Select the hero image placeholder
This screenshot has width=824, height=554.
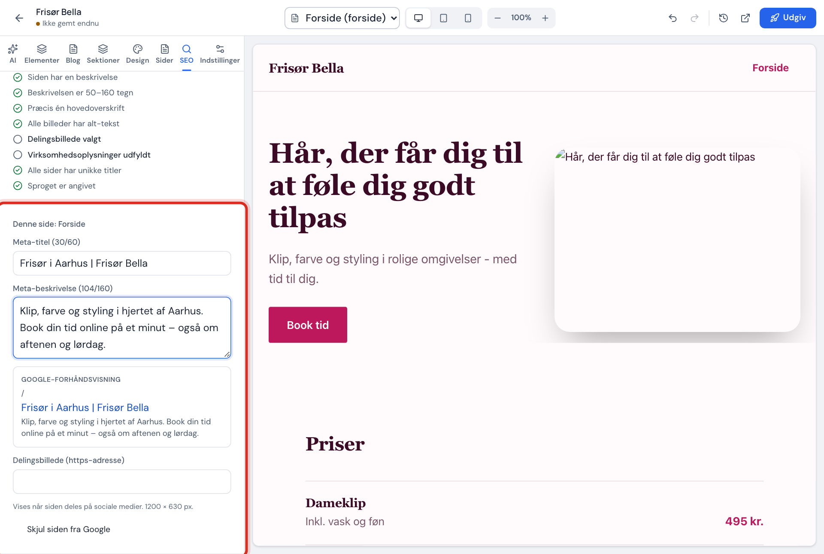click(x=677, y=240)
